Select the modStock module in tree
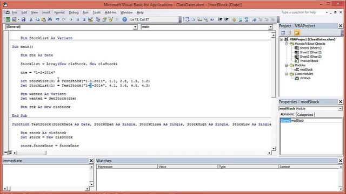346x194 pixels. (x=306, y=70)
